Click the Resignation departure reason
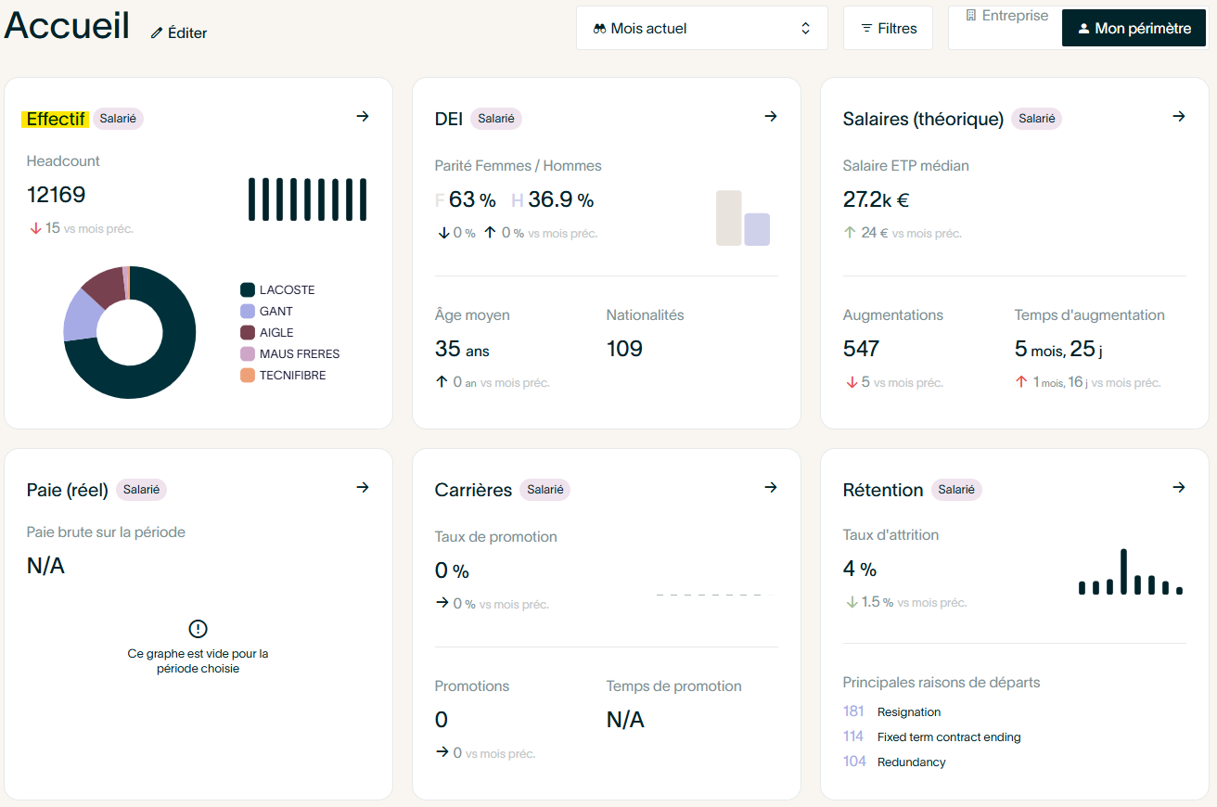This screenshot has width=1217, height=807. click(908, 712)
